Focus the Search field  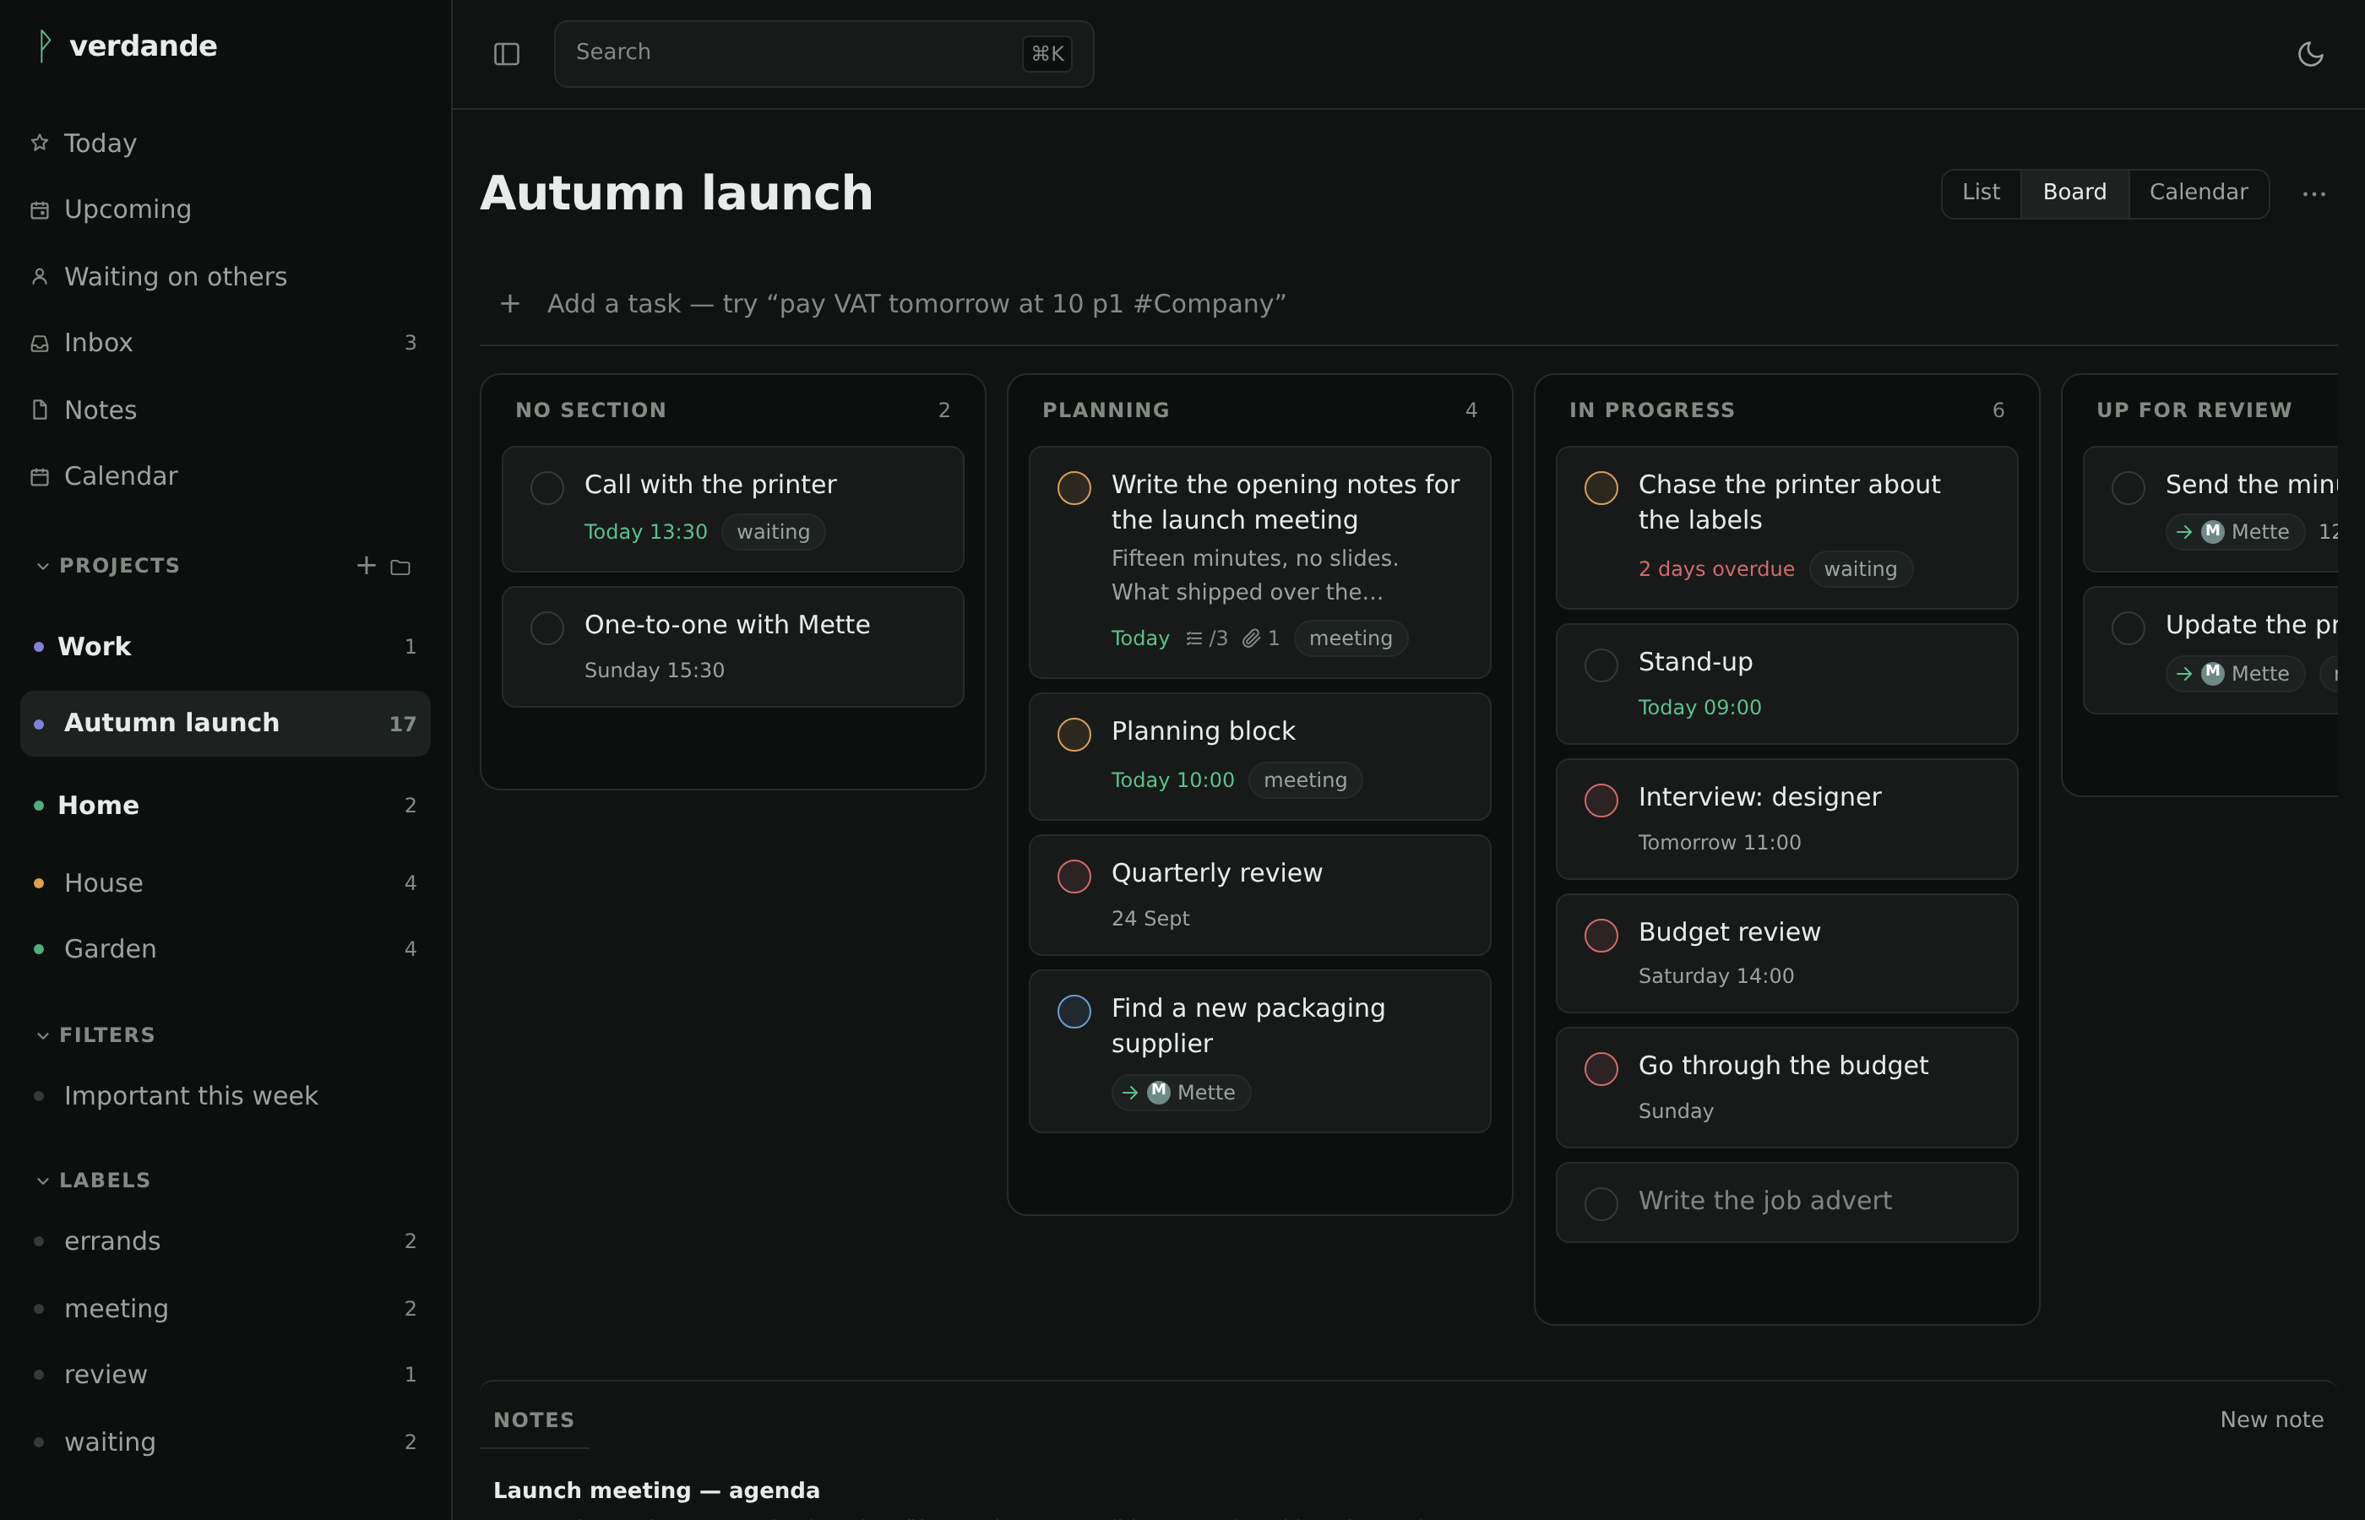point(824,54)
